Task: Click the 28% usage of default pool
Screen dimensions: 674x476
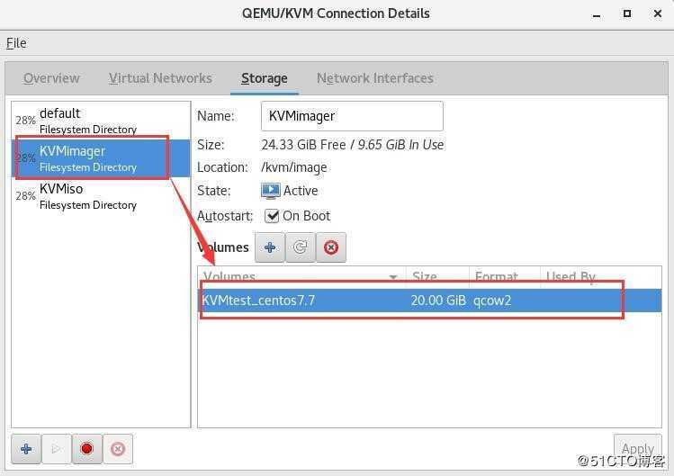Action: point(26,121)
